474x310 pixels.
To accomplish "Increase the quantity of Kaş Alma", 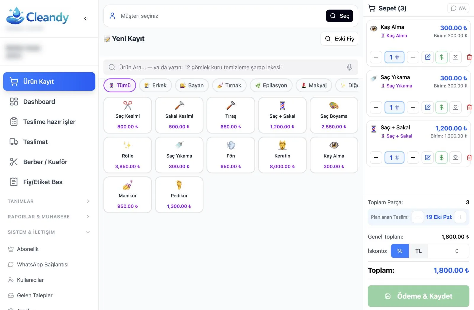I will pyautogui.click(x=413, y=57).
